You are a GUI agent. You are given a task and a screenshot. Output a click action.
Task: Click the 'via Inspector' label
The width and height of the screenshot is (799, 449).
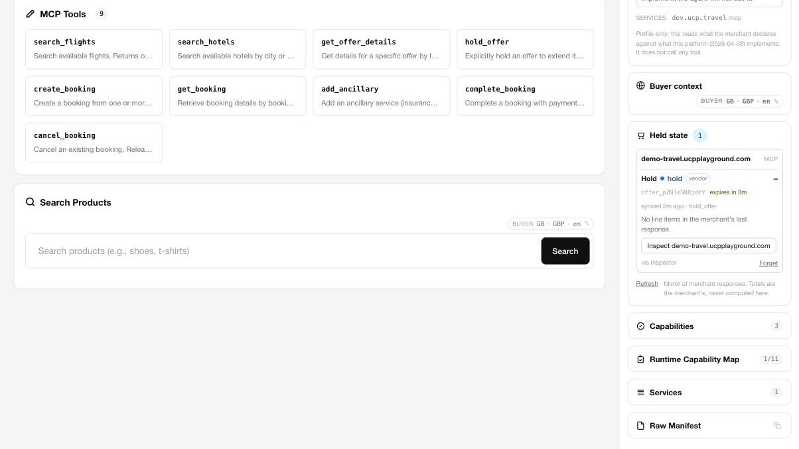pyautogui.click(x=659, y=263)
